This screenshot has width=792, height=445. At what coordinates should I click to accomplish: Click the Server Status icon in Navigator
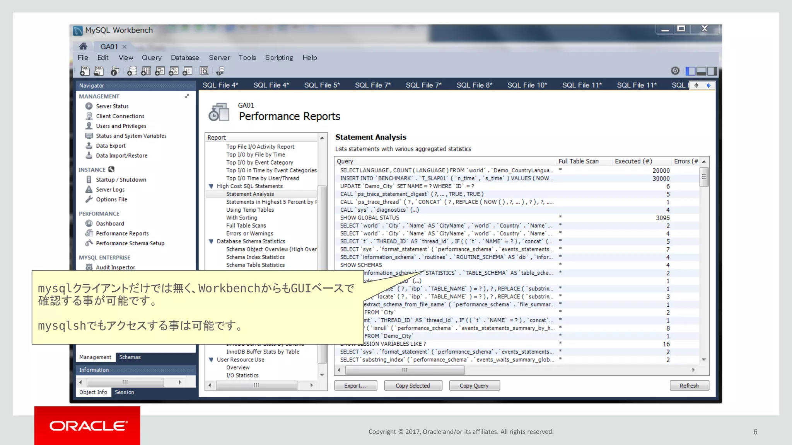point(89,106)
